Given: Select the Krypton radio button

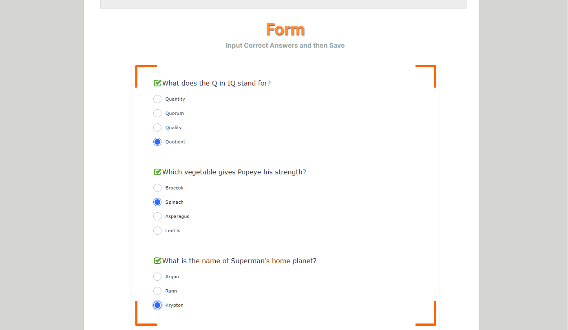Looking at the screenshot, I should coord(157,305).
